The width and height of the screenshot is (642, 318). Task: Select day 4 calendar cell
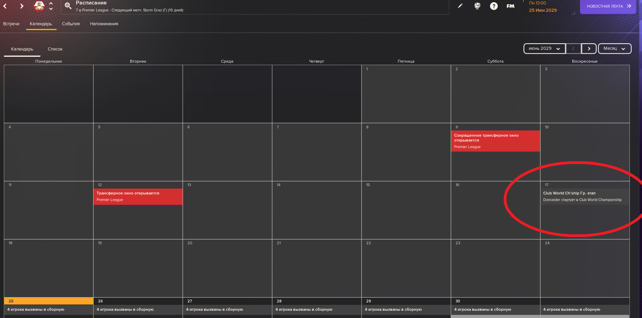click(49, 152)
